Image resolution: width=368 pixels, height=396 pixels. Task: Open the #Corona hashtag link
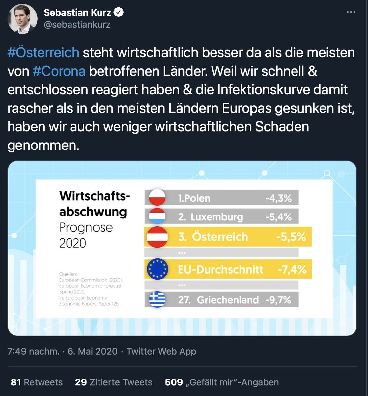59,71
